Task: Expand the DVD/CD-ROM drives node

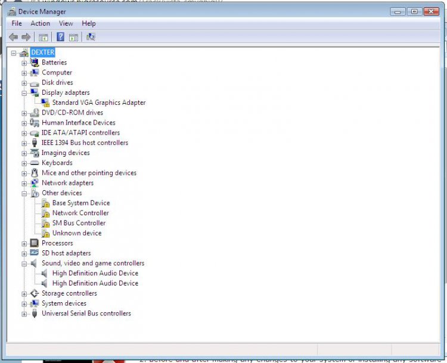Action: pyautogui.click(x=24, y=113)
